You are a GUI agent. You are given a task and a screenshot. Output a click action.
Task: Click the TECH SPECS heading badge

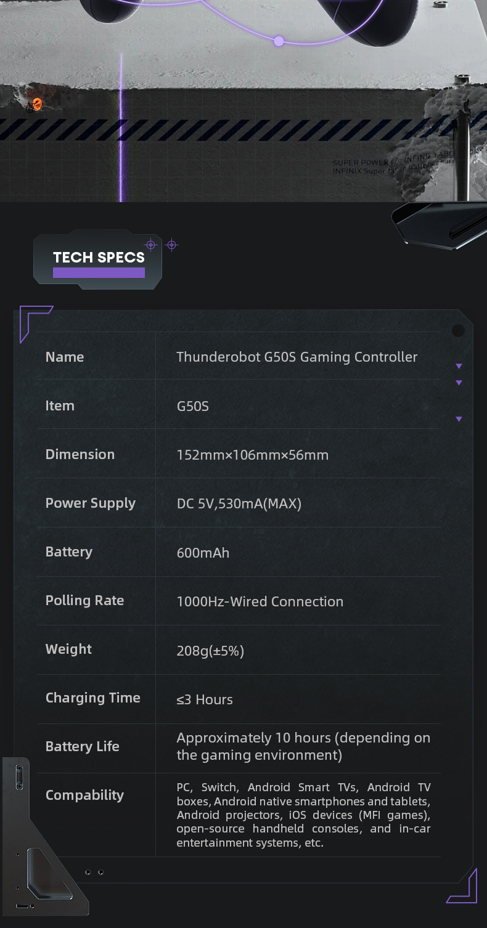(x=99, y=258)
